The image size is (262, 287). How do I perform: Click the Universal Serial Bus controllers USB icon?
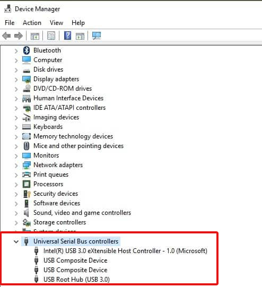[x=27, y=241]
